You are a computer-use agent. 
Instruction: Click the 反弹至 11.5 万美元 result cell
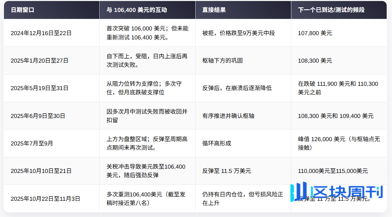[x=226, y=171]
